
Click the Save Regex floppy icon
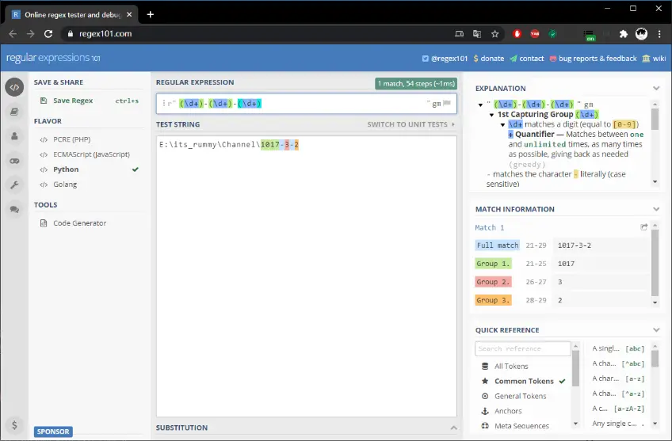pyautogui.click(x=44, y=101)
